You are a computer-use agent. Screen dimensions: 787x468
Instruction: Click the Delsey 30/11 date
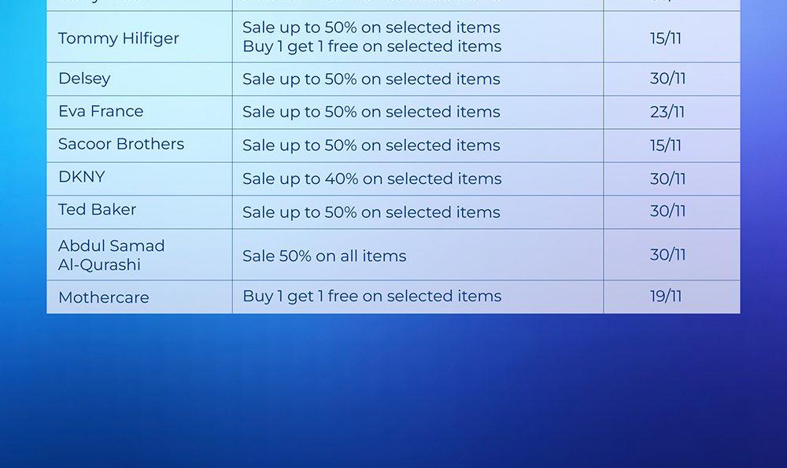[668, 79]
